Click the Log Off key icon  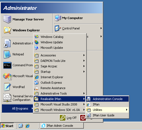(x=63, y=118)
